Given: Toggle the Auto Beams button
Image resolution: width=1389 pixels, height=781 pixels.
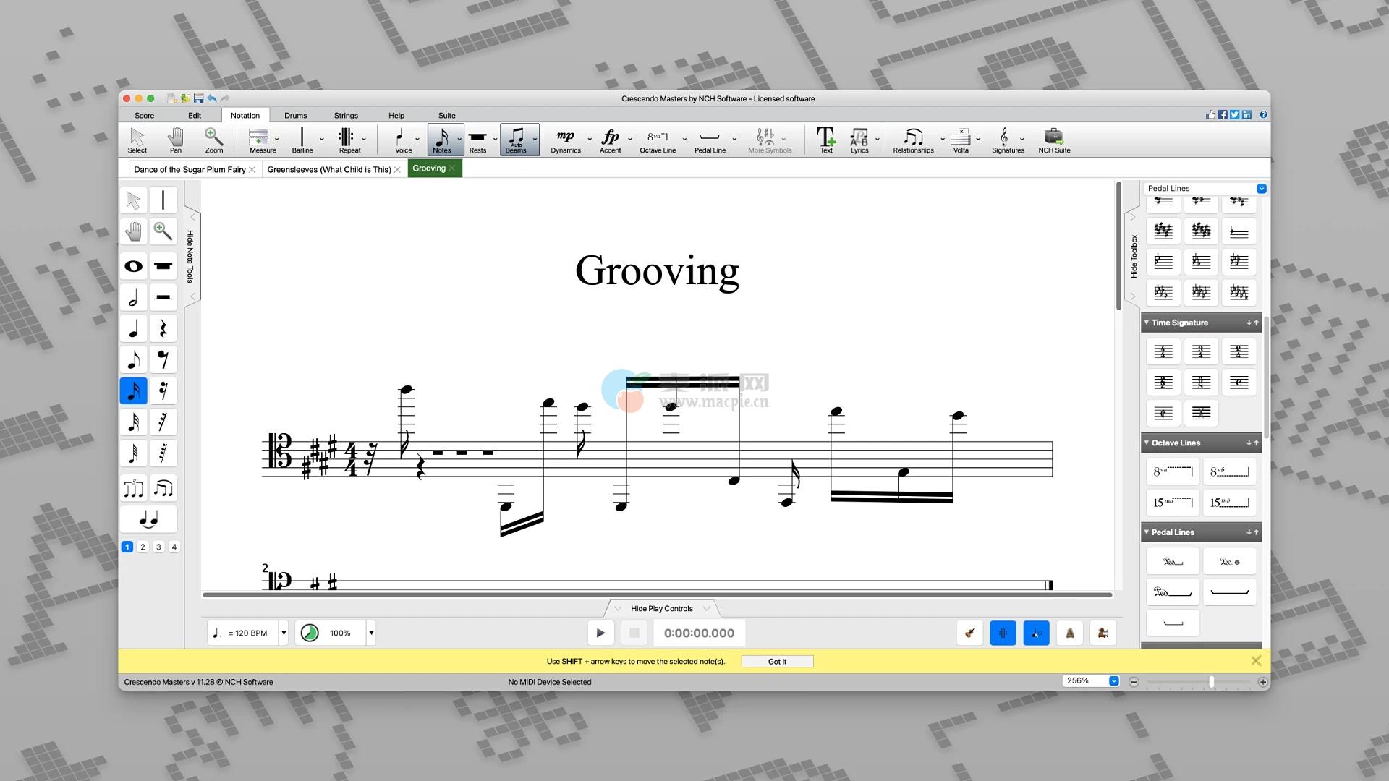Looking at the screenshot, I should point(516,140).
